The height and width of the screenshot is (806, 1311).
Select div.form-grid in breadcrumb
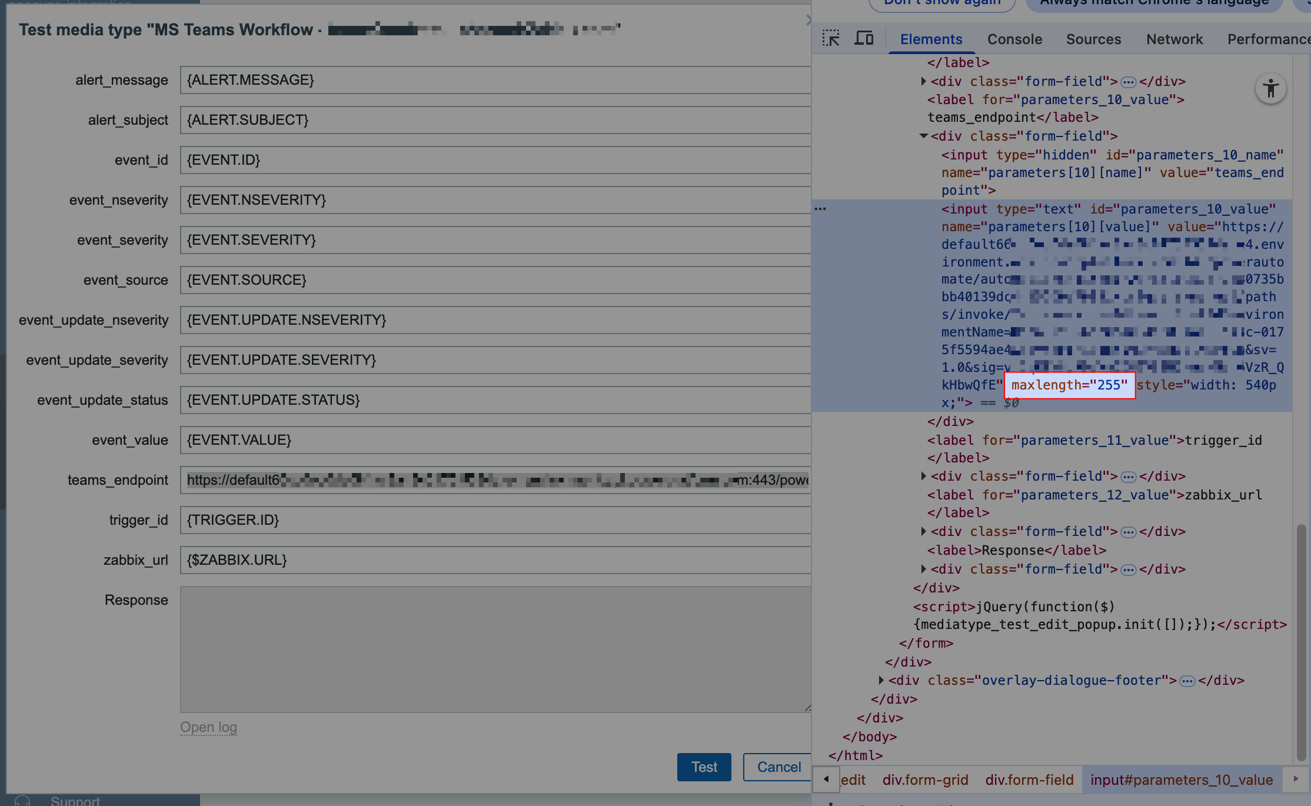point(925,780)
